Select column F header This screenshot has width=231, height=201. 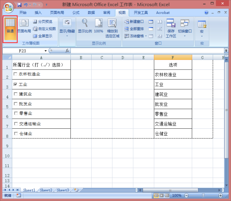point(173,57)
